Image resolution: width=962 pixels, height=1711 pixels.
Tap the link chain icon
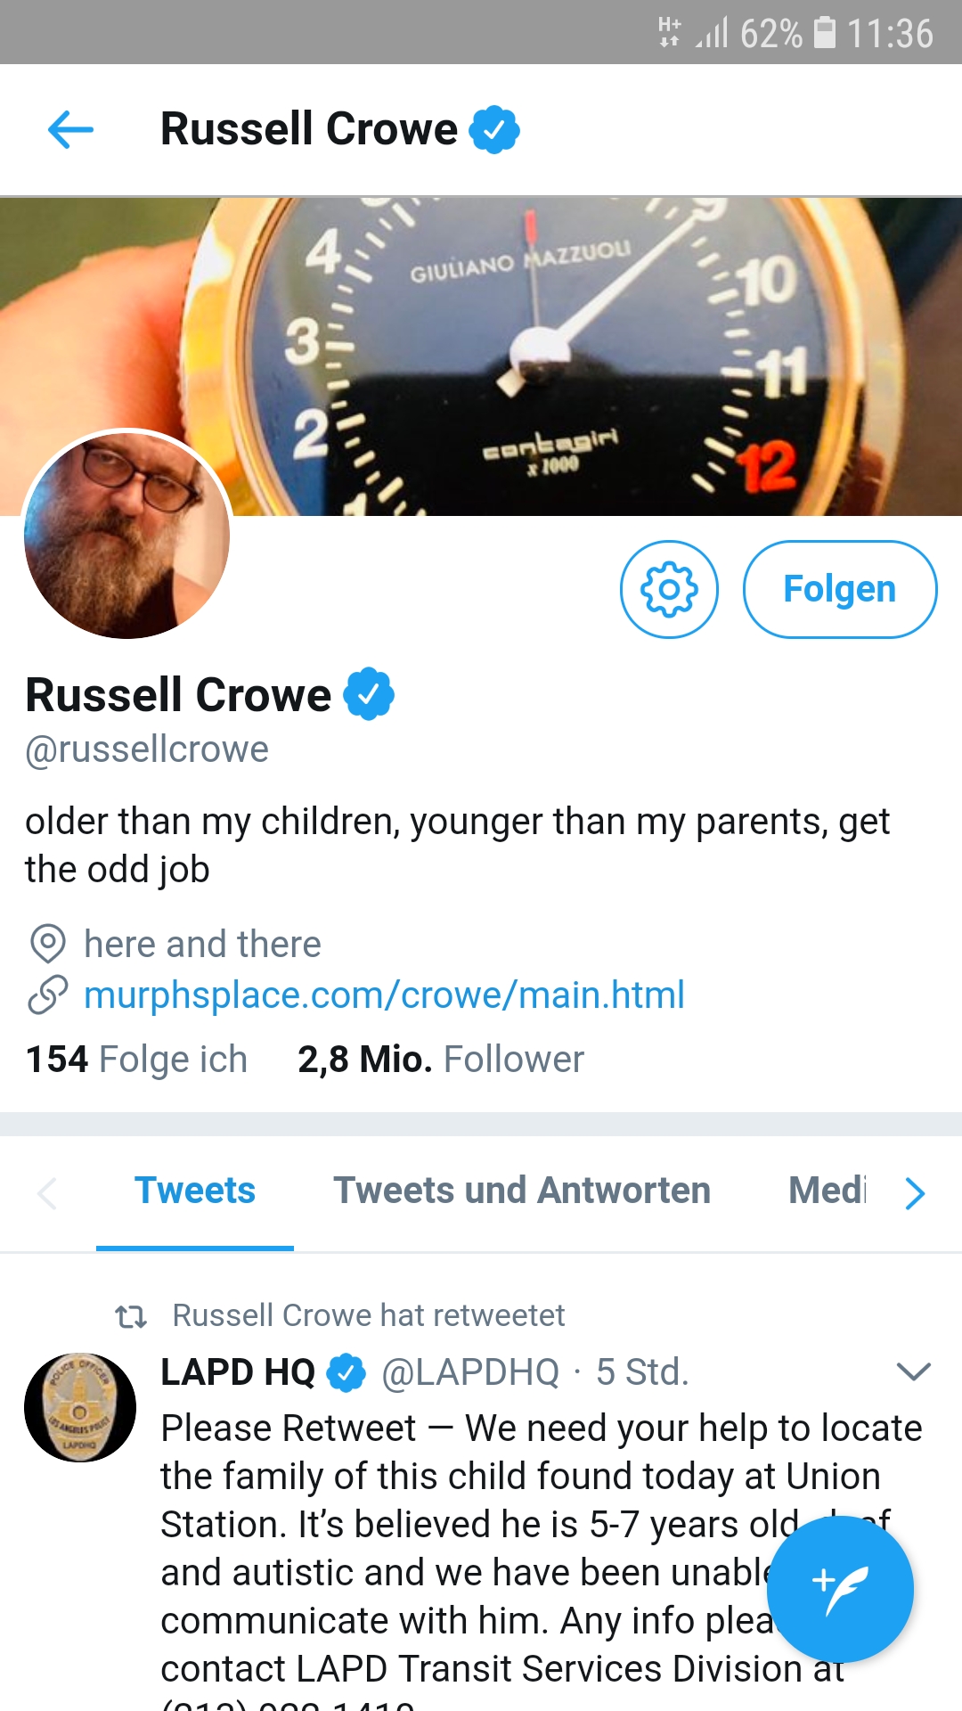(x=48, y=995)
